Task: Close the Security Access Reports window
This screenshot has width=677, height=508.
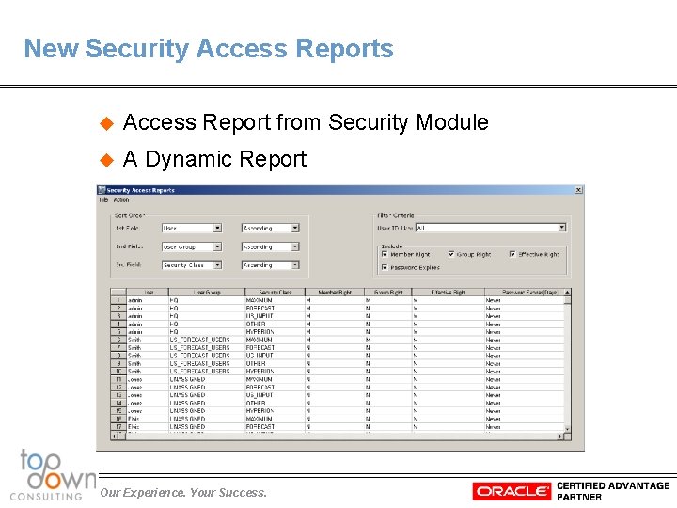Action: coord(578,190)
